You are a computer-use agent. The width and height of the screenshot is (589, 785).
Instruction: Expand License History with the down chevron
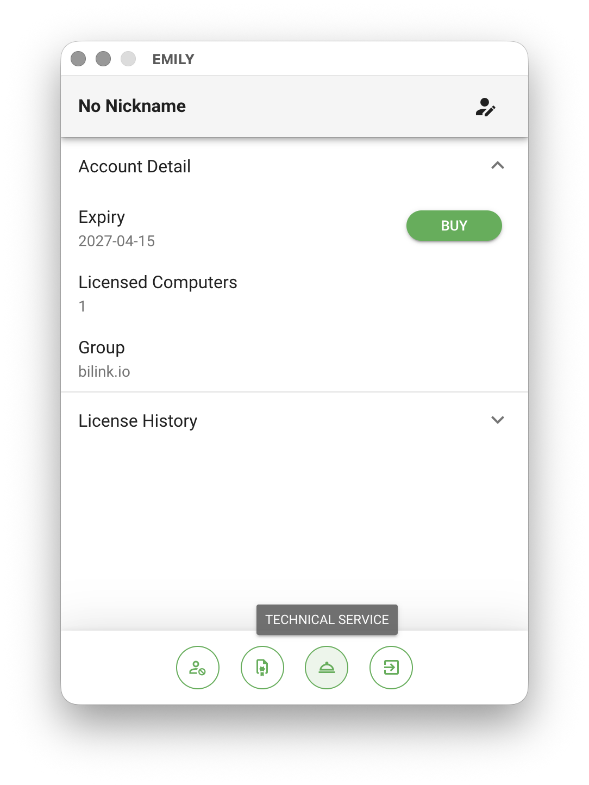click(x=498, y=420)
